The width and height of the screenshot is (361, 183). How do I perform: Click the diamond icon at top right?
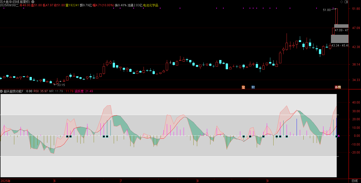pos(341,2)
